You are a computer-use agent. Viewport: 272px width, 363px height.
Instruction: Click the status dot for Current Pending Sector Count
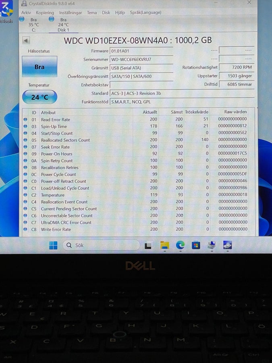25,209
